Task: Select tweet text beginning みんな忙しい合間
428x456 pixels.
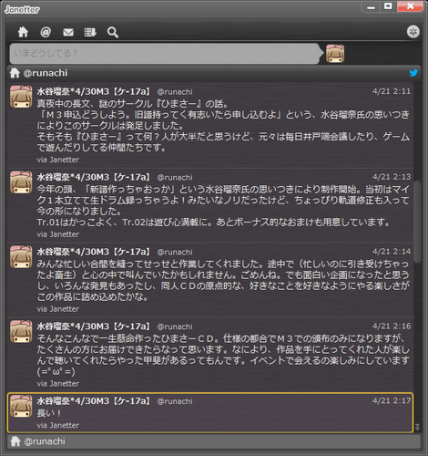Action: click(x=223, y=280)
